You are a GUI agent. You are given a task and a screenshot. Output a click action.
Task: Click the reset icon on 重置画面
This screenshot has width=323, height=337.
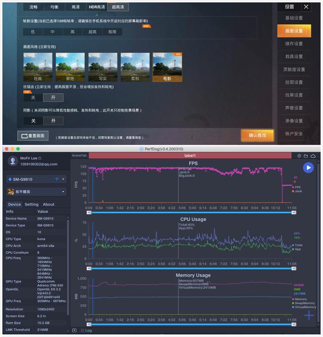click(24, 136)
